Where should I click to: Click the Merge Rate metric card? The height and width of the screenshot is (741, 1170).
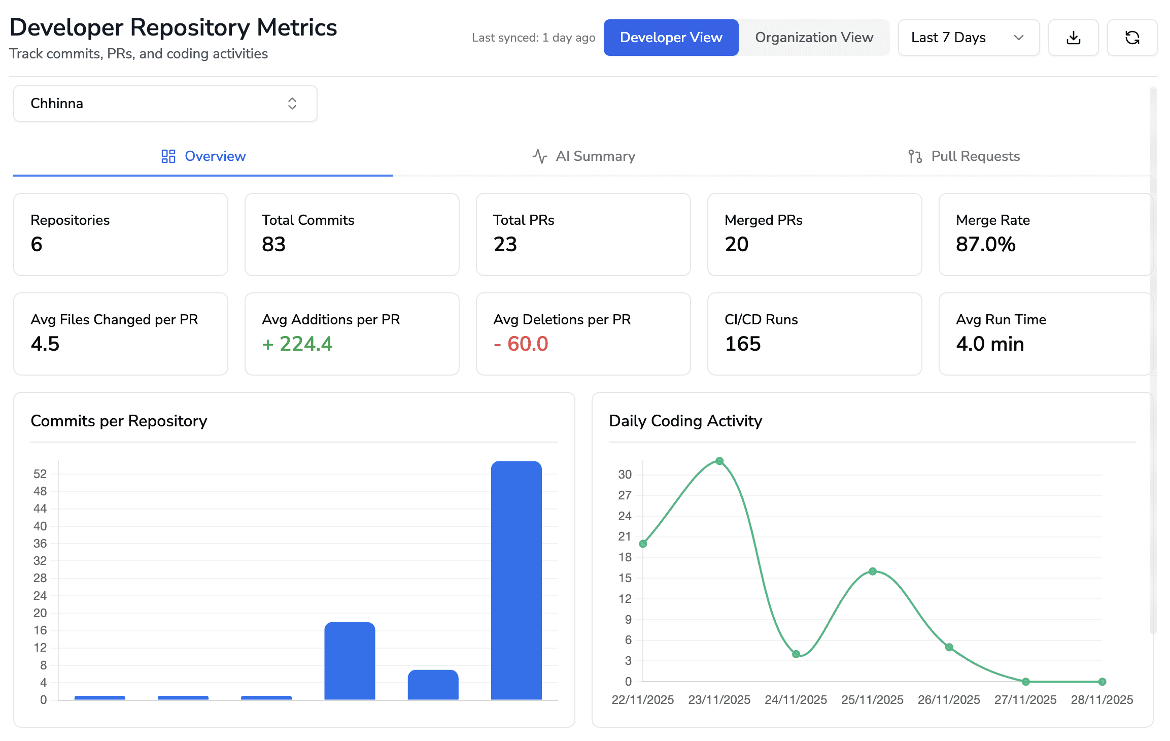click(1045, 234)
